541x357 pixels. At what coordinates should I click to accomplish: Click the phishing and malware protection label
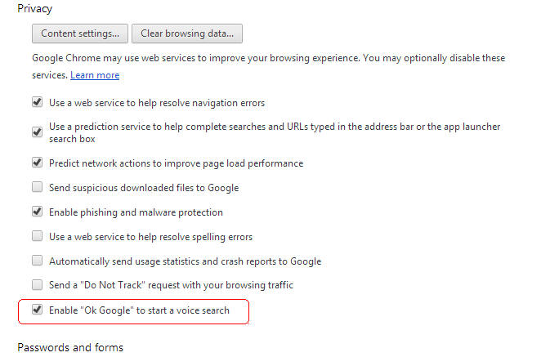click(136, 212)
